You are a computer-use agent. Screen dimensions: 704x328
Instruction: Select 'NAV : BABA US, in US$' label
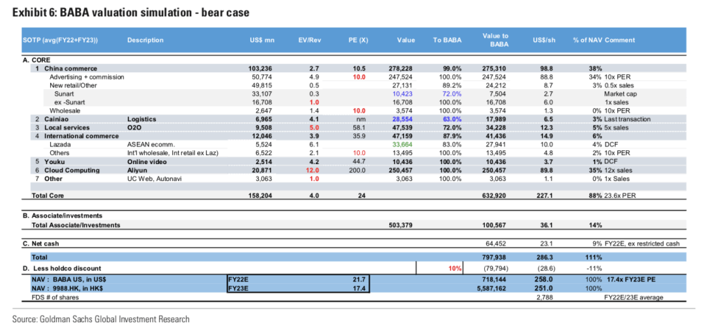pyautogui.click(x=68, y=279)
